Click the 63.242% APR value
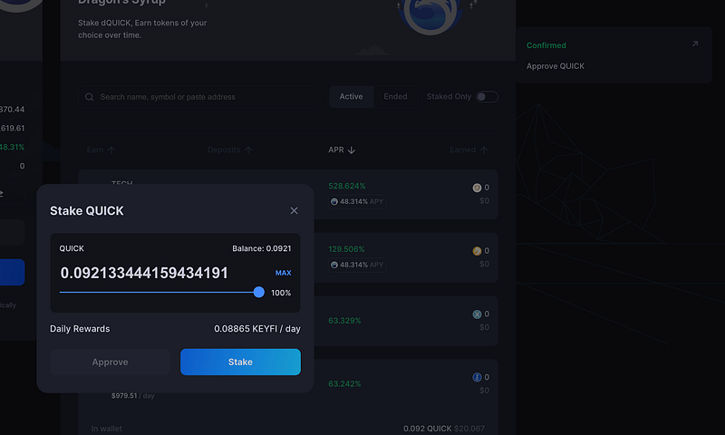Image resolution: width=725 pixels, height=435 pixels. point(344,383)
